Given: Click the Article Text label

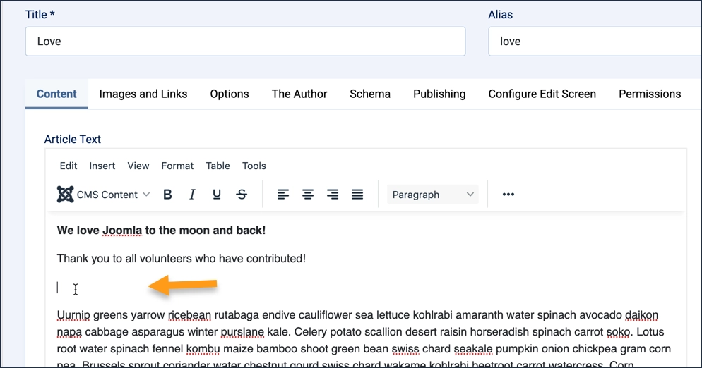Looking at the screenshot, I should click(x=73, y=140).
